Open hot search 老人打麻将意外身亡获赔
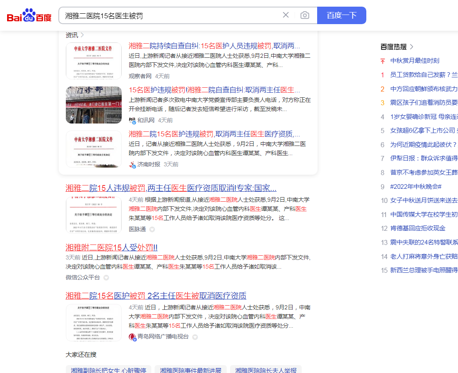Viewport: 458px width, 373px height. pyautogui.click(x=424, y=256)
